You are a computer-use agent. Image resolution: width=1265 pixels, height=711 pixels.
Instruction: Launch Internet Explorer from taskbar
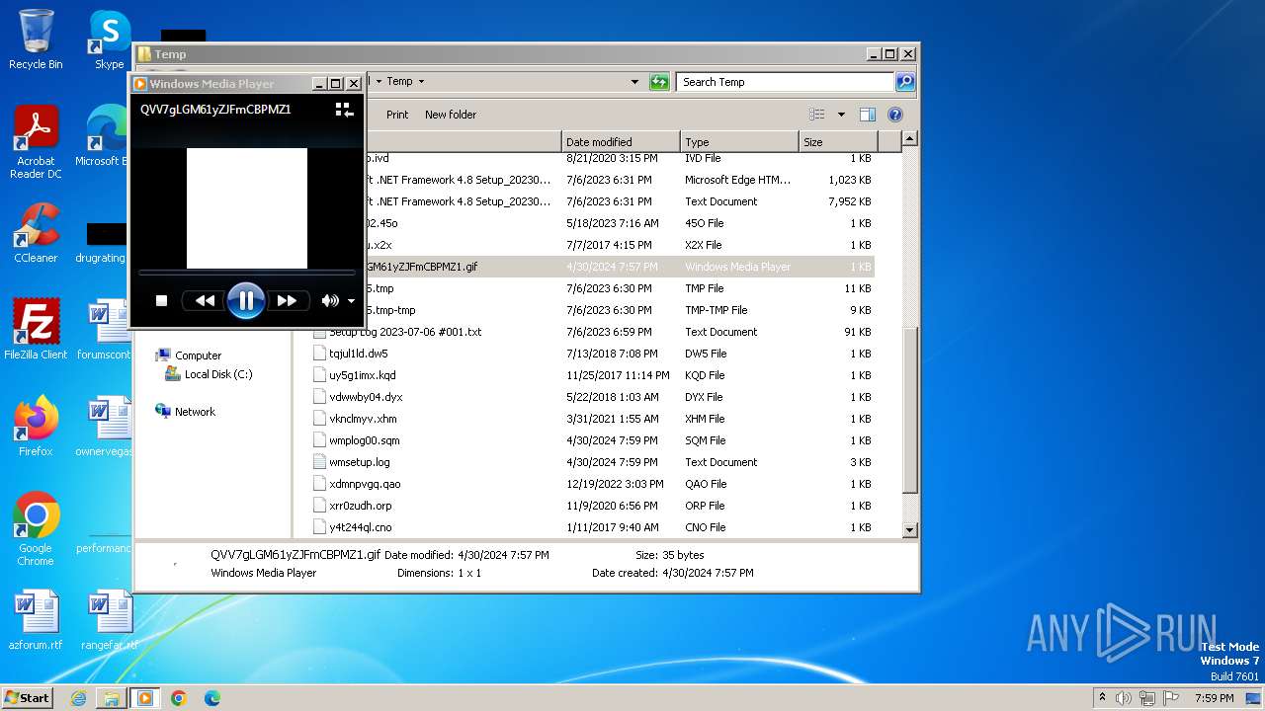coord(78,698)
